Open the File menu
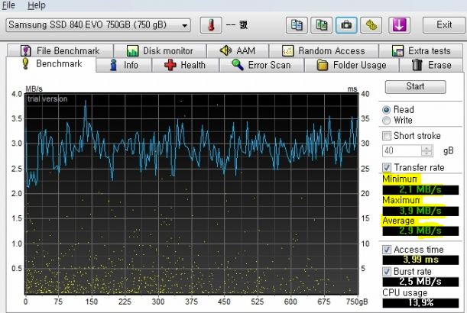 pyautogui.click(x=8, y=5)
